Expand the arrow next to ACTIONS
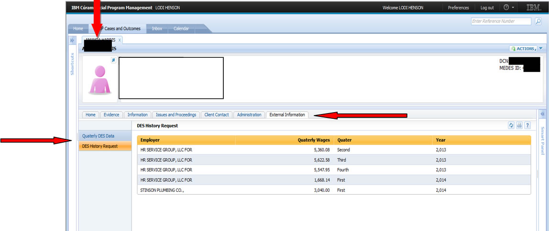 pos(540,49)
